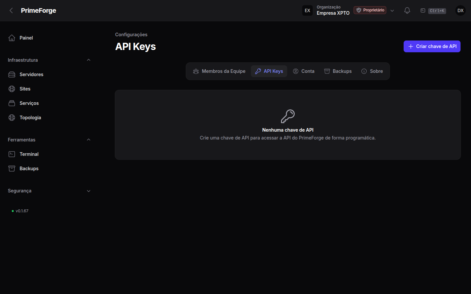Click the archive icon in Backups tab
Image resolution: width=471 pixels, height=294 pixels.
coord(327,71)
